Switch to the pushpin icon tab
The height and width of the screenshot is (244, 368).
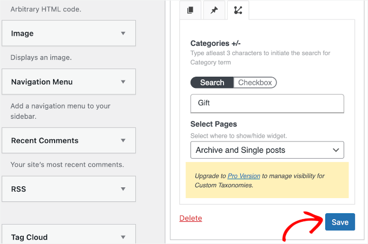click(x=214, y=10)
